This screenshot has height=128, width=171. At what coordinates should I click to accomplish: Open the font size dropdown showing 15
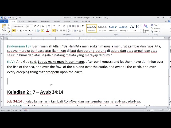(x=32, y=26)
